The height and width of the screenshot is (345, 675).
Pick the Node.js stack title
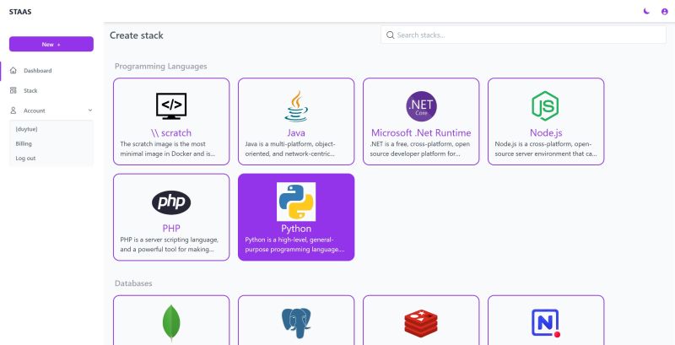point(546,133)
